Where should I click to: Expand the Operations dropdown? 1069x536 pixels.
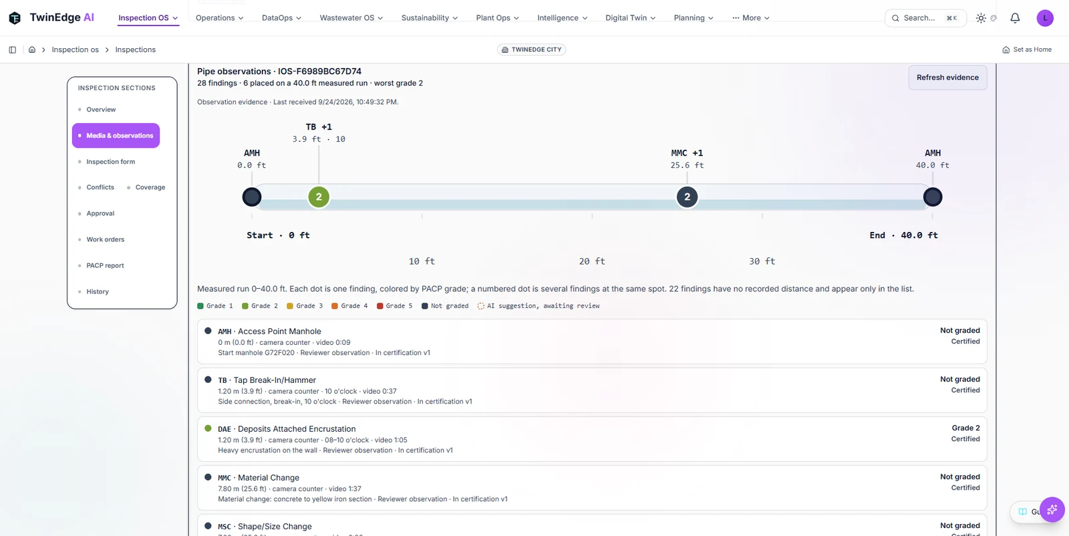point(219,18)
